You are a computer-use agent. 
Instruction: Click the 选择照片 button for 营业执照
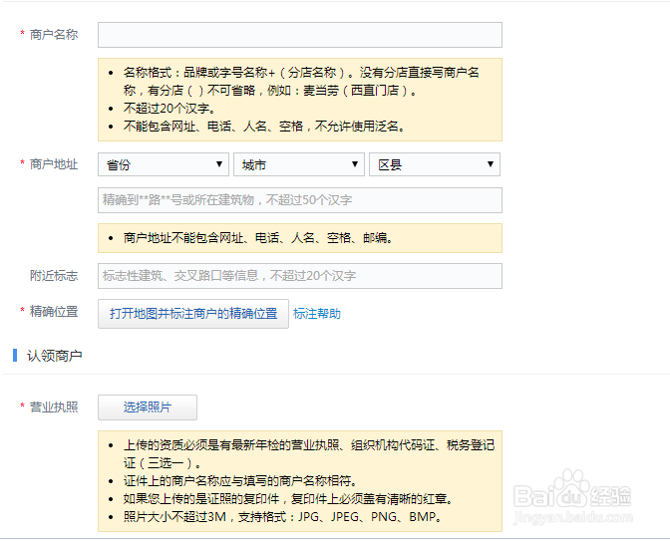[148, 406]
